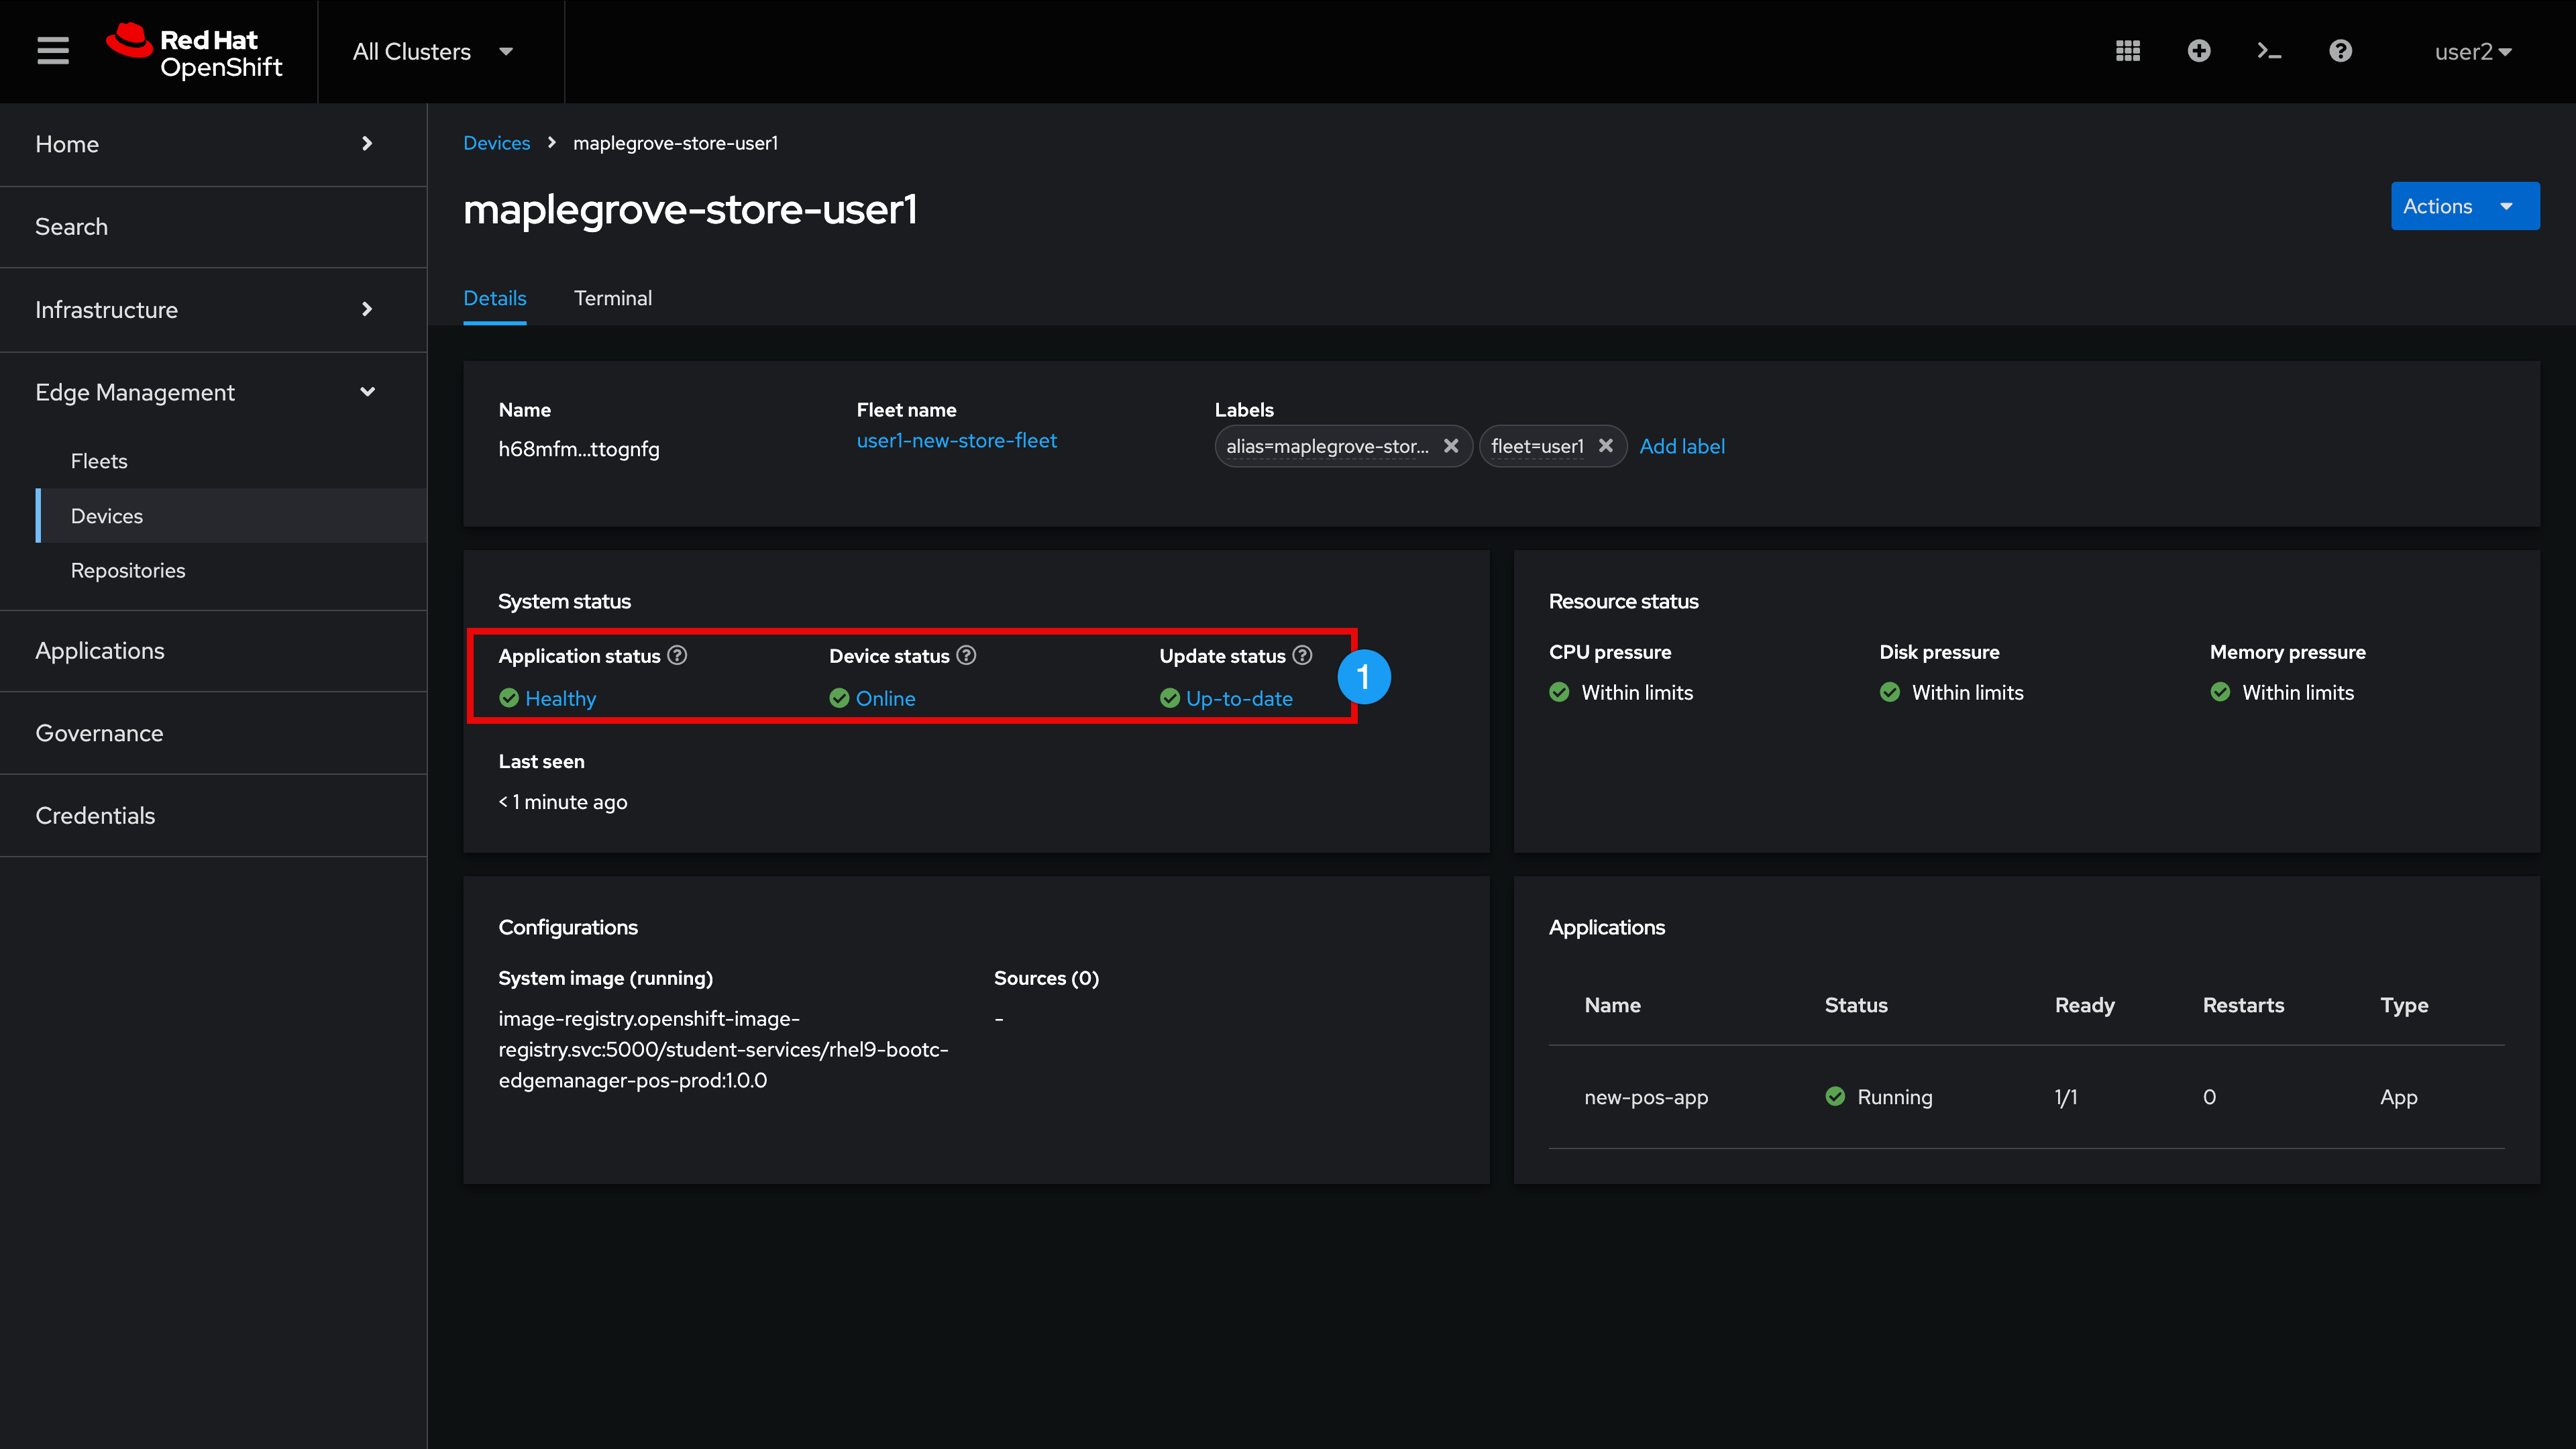The width and height of the screenshot is (2576, 1449).
Task: Click the Restarts column header
Action: click(2243, 1005)
